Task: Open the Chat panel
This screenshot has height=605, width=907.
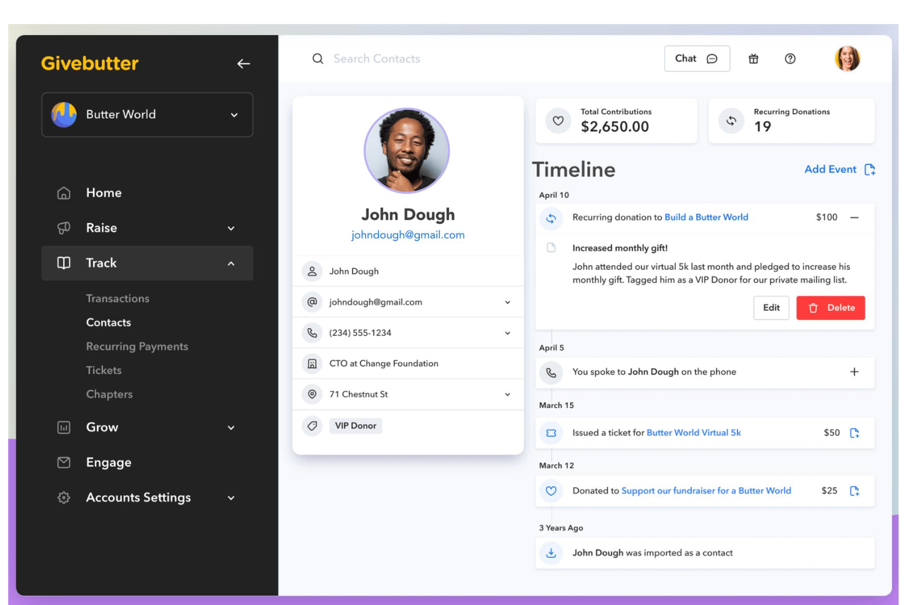Action: 696,58
